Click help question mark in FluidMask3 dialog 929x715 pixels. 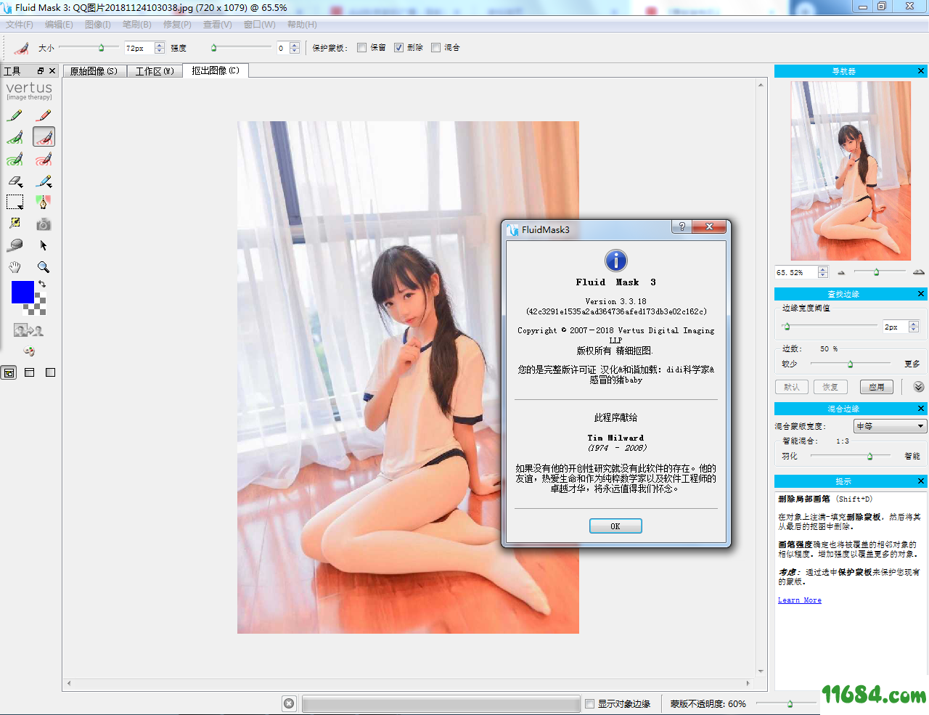tap(682, 226)
